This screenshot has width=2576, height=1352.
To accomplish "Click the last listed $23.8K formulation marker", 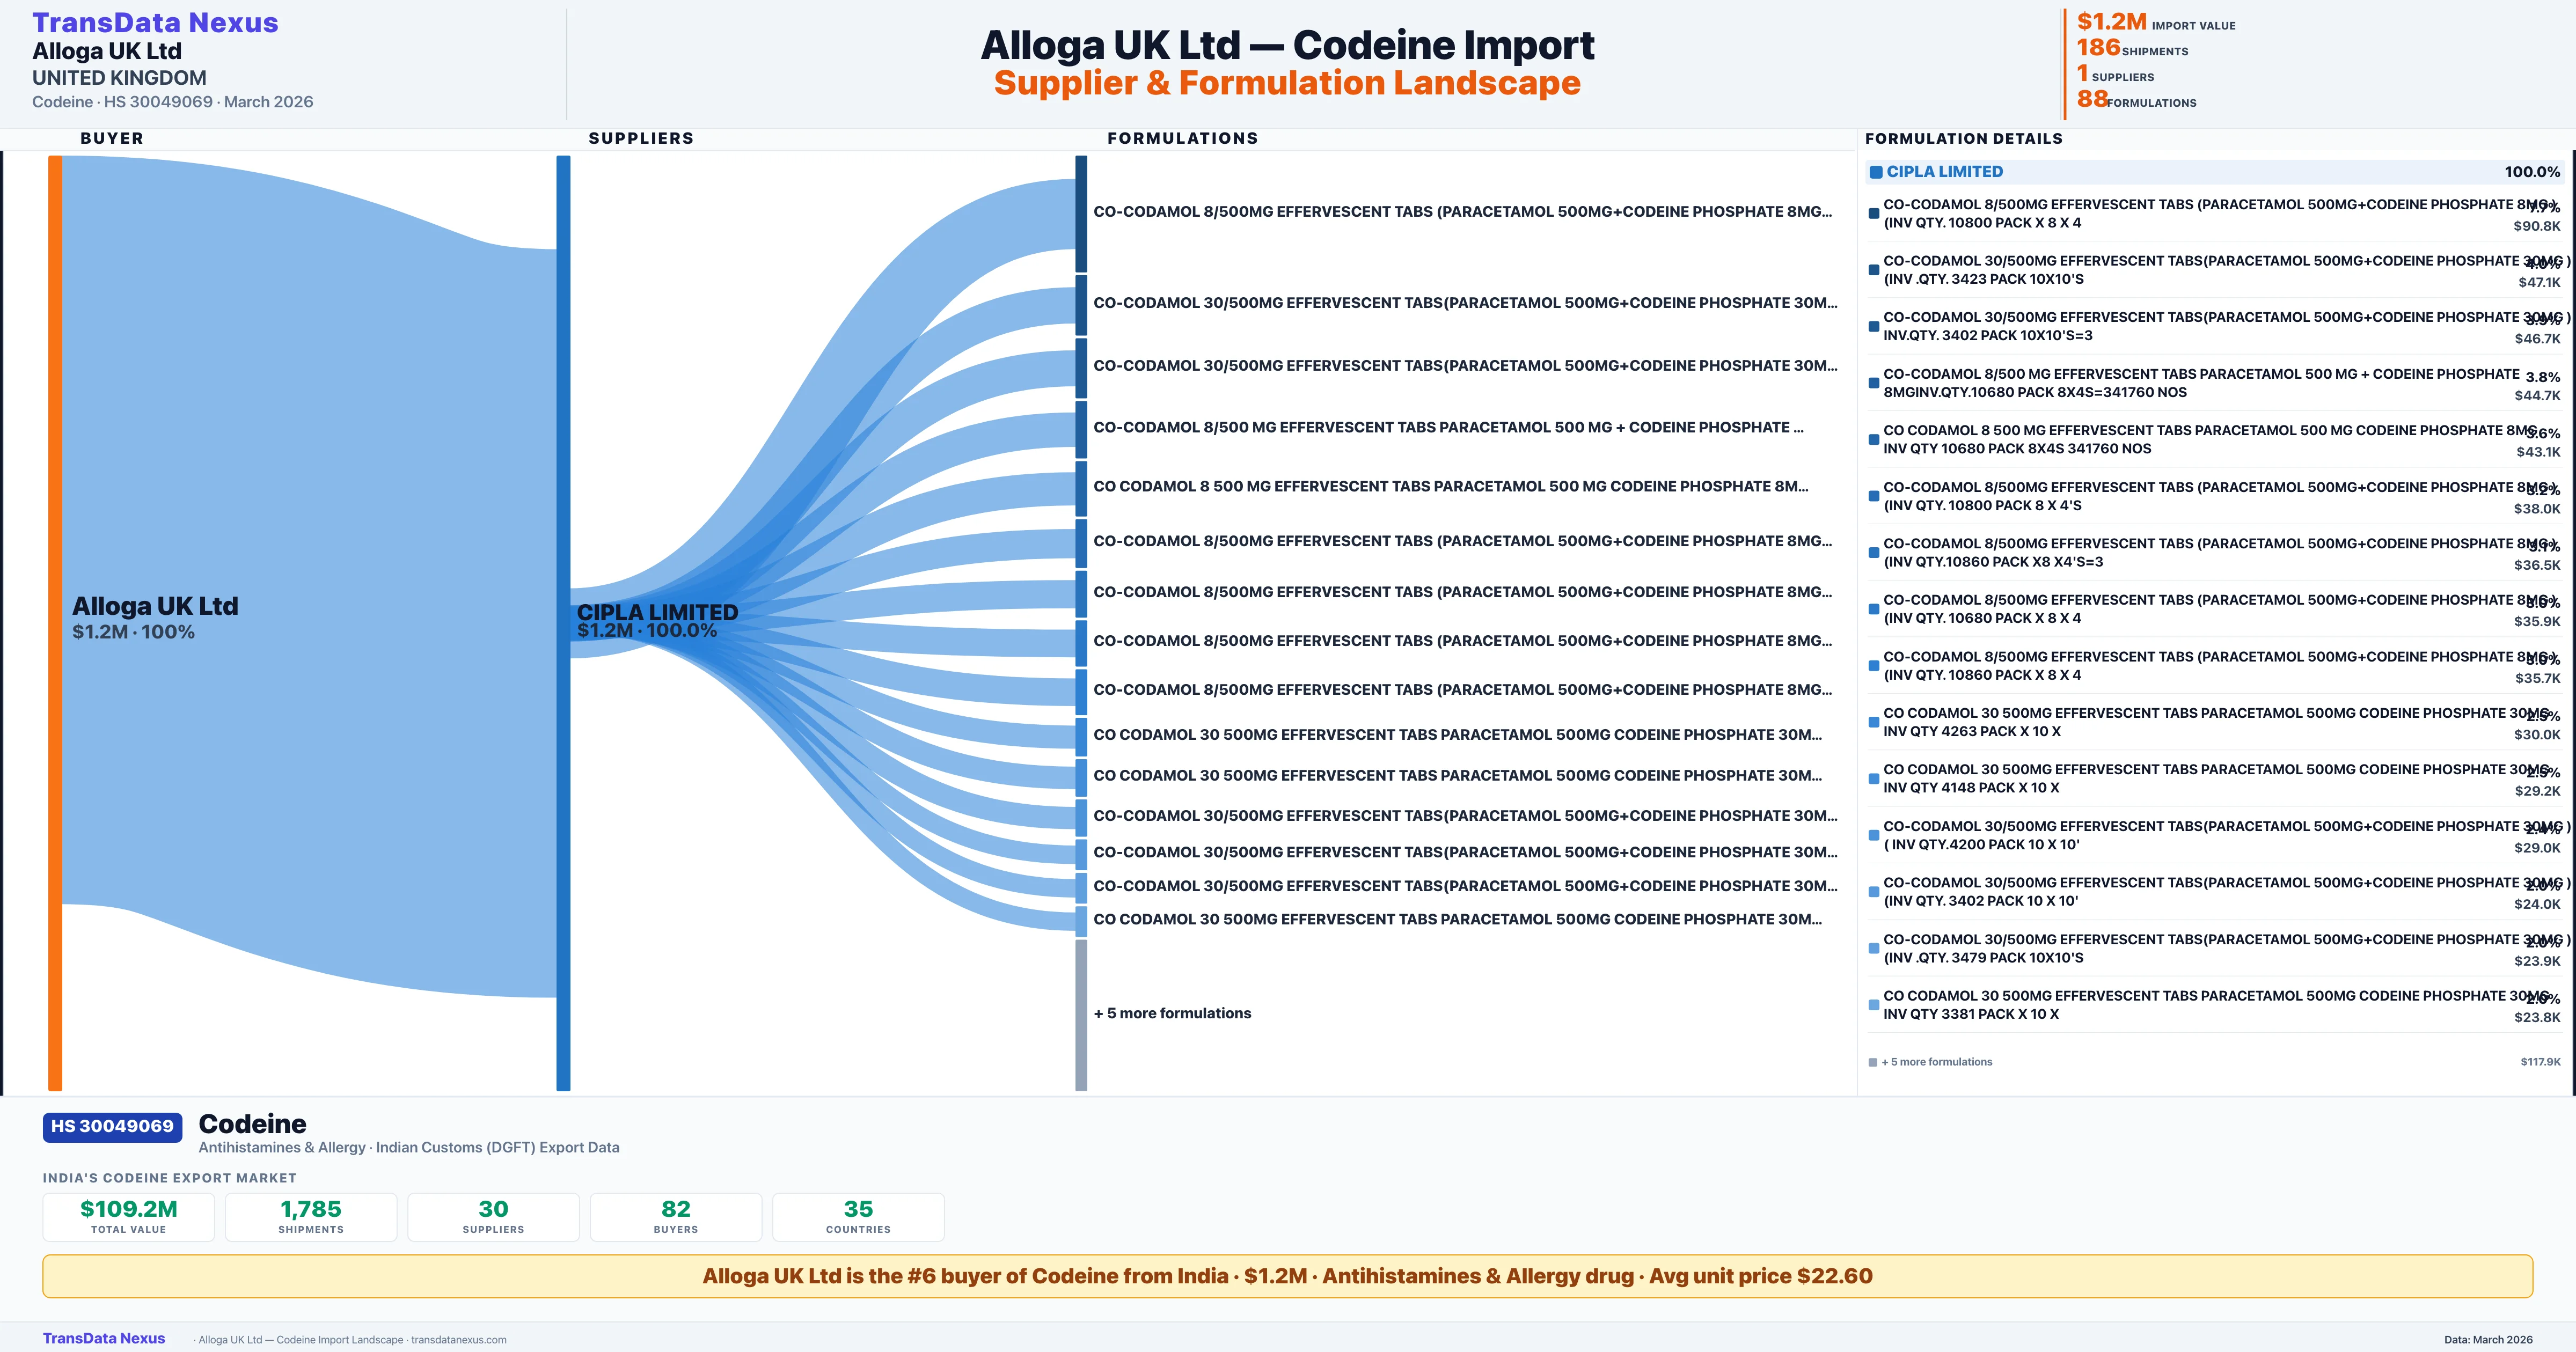I will pyautogui.click(x=1873, y=1005).
